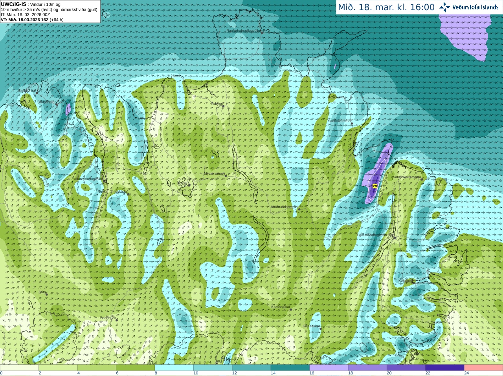Click the Kárahnjúkar station marker
Screen dimensions: 503x376
291,310
